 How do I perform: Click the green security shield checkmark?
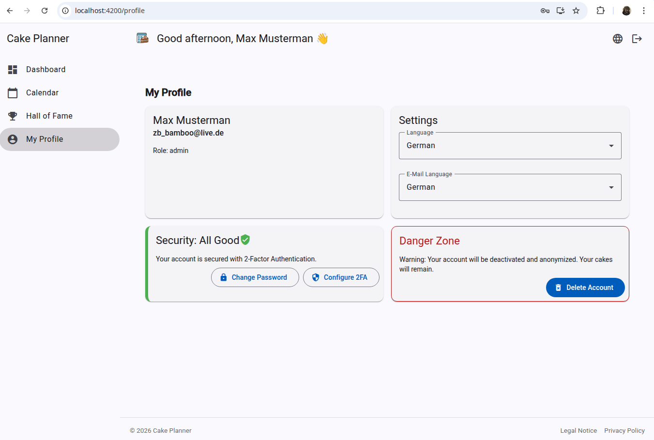pos(245,240)
